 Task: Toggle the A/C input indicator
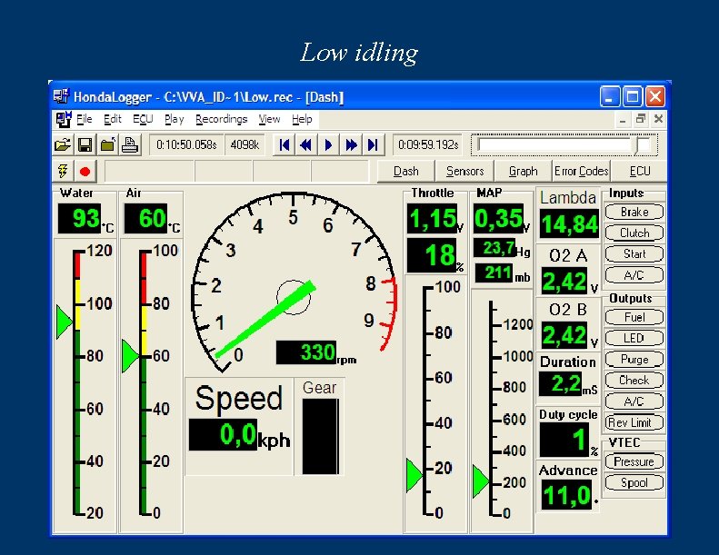coord(634,275)
